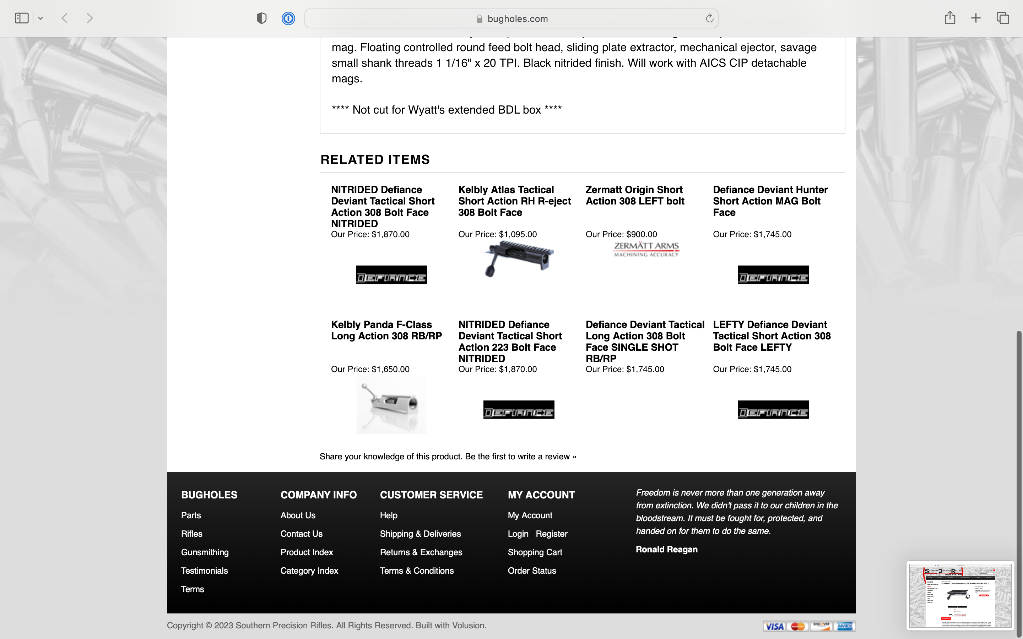
Task: Click Defiance logo under LEFTY Deviant Tactical
Action: pos(773,410)
